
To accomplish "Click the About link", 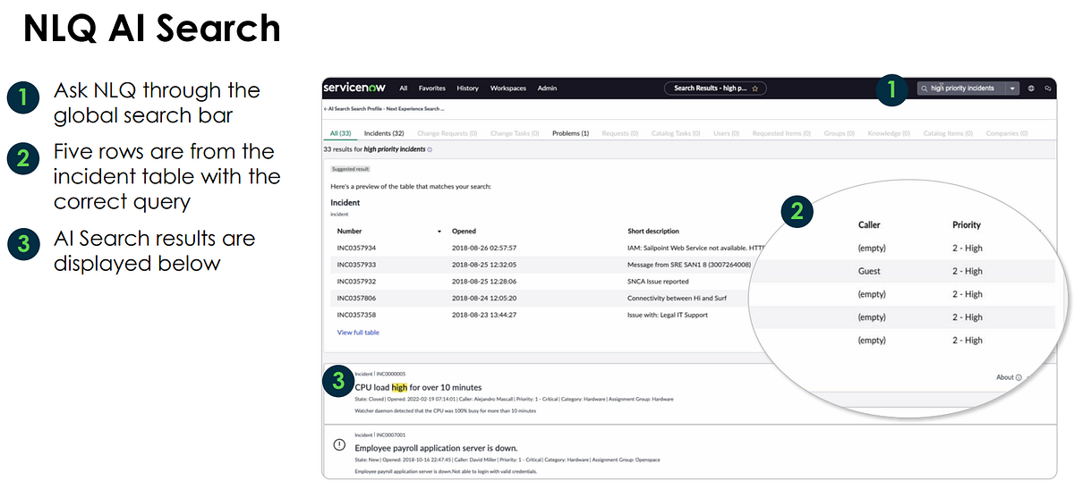I will tap(1005, 377).
